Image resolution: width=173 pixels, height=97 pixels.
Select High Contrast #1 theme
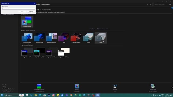[x=27, y=53]
